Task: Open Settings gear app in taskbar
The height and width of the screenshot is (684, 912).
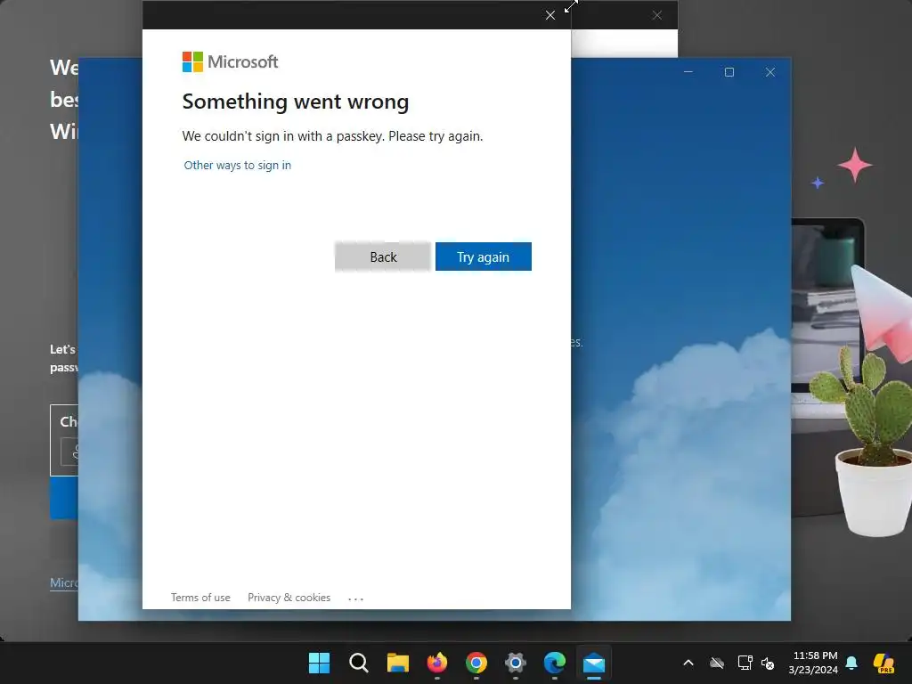Action: (x=516, y=663)
